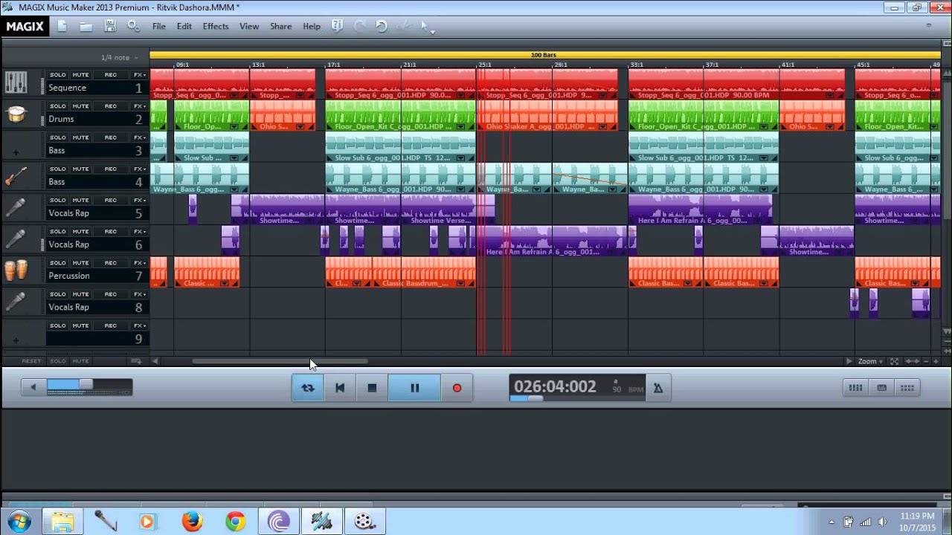The image size is (952, 535).
Task: Save the project with the floppy disk icon
Action: (x=110, y=26)
